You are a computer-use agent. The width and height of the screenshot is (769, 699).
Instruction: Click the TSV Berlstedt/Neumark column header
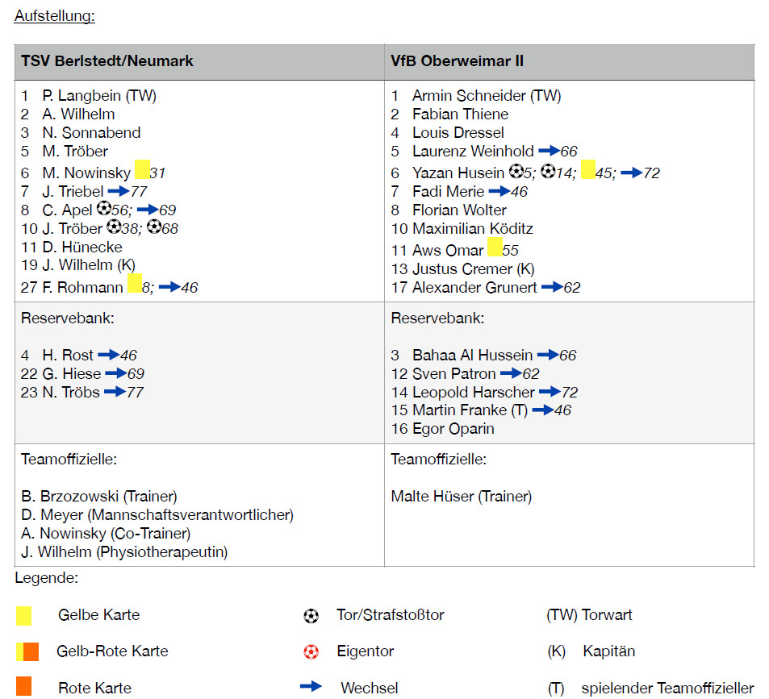[x=107, y=61]
